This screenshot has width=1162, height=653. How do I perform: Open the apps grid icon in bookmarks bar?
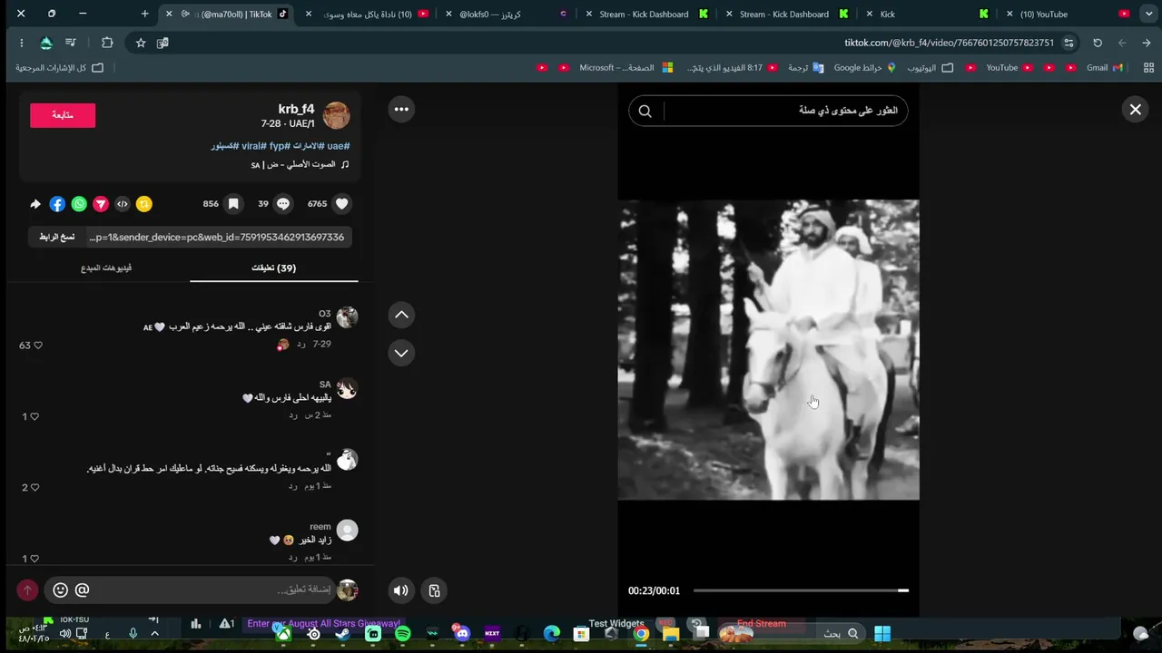(1148, 68)
